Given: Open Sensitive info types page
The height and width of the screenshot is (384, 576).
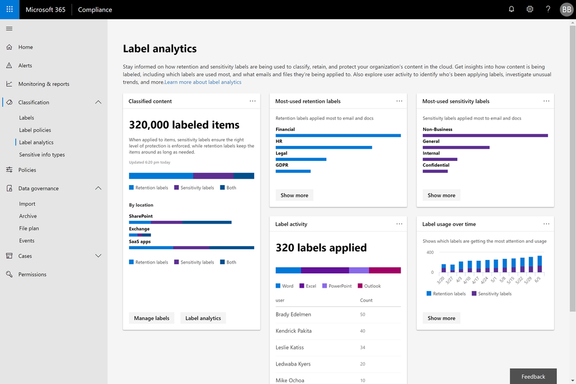Looking at the screenshot, I should [42, 155].
